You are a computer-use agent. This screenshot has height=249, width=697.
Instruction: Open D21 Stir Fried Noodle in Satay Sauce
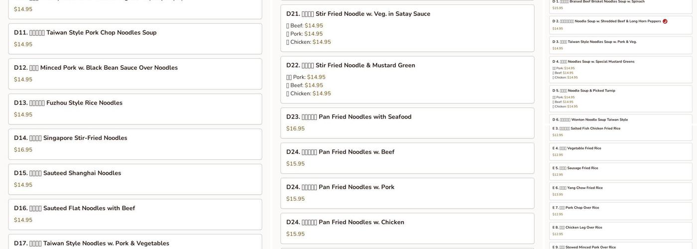[x=358, y=14]
